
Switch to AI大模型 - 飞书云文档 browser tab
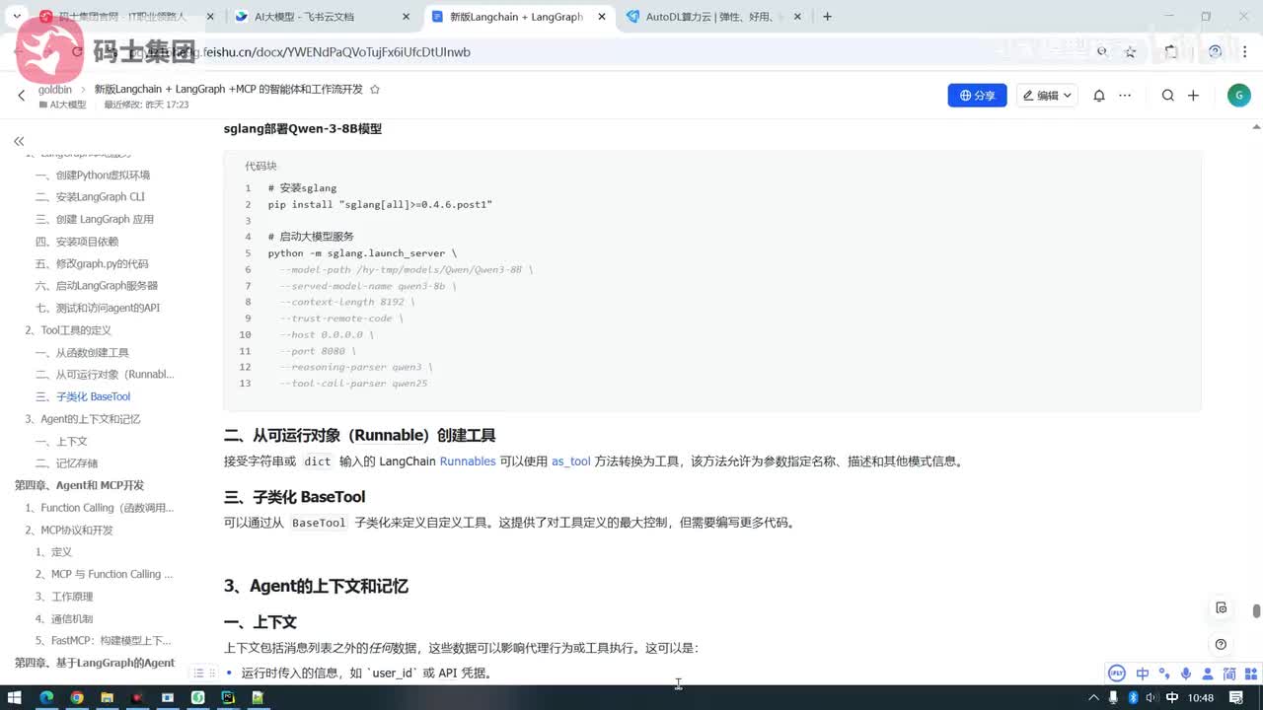[x=321, y=17]
